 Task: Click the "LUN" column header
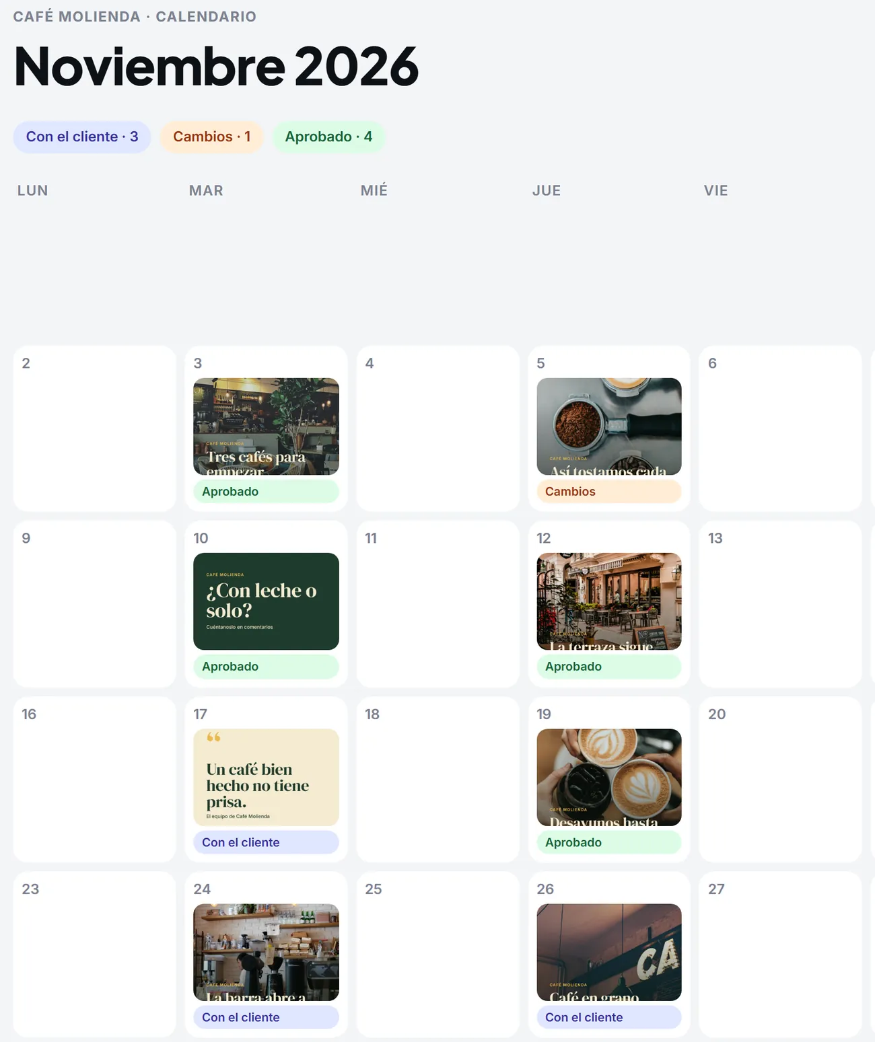click(33, 190)
